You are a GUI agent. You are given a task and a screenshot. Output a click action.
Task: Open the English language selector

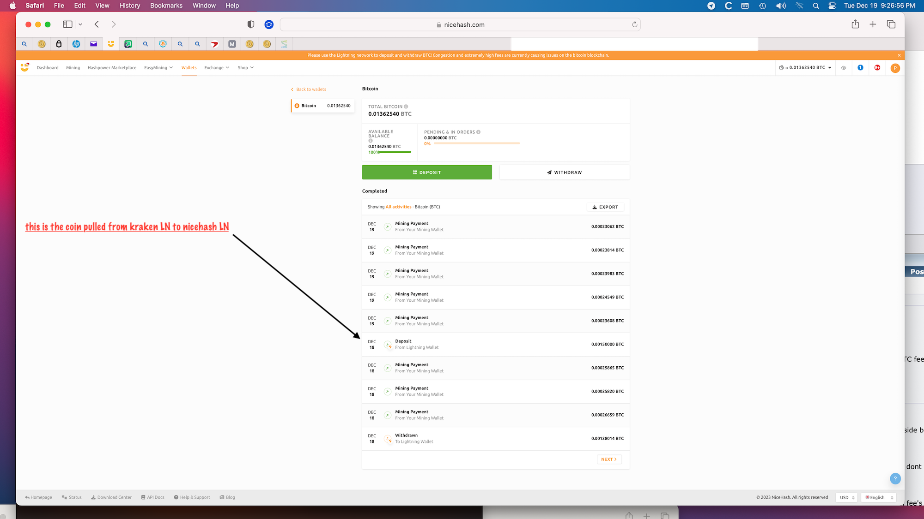point(879,497)
